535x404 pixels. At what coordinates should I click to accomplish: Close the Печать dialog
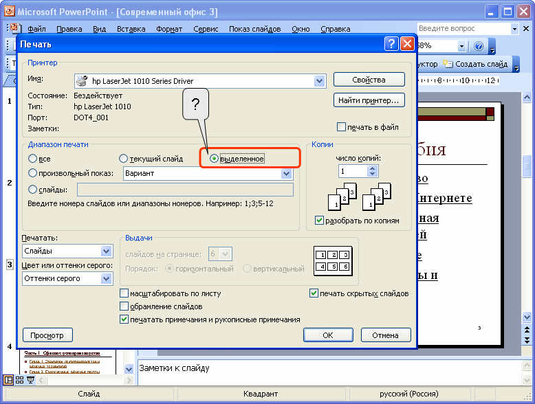[x=407, y=44]
